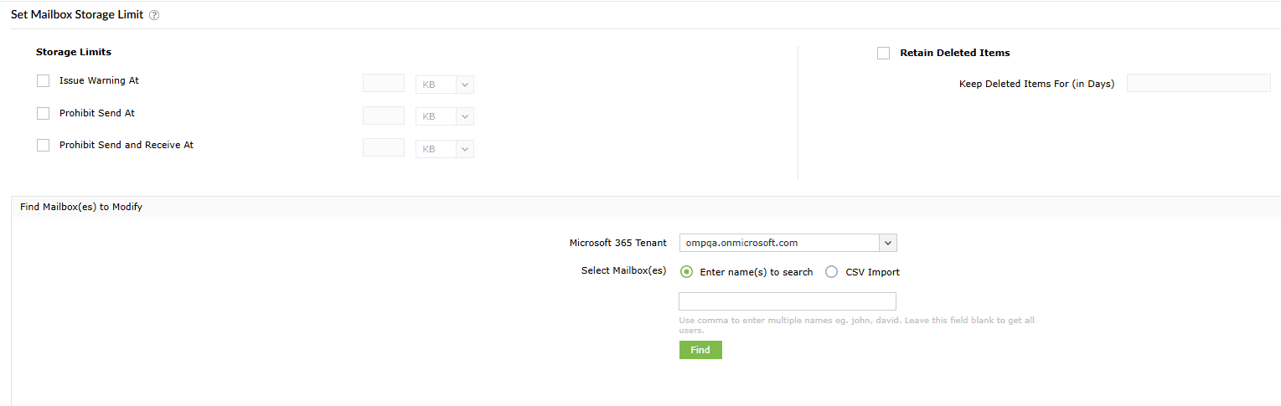Expand the Prohibit Send At KB dropdown
Screen dimensions: 1281x406
tap(445, 116)
